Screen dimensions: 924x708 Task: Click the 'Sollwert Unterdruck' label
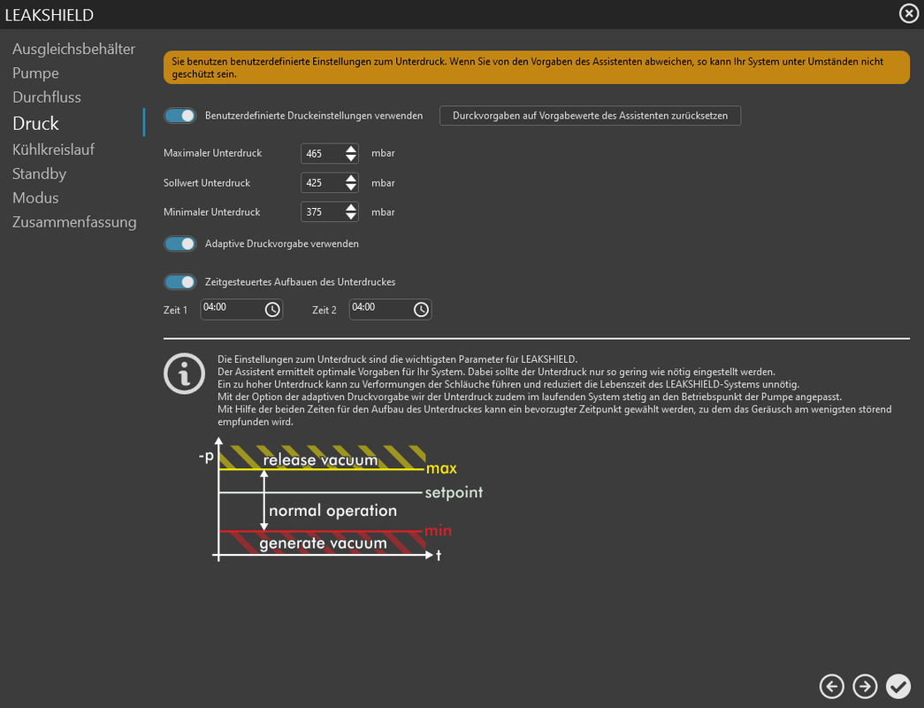[207, 183]
